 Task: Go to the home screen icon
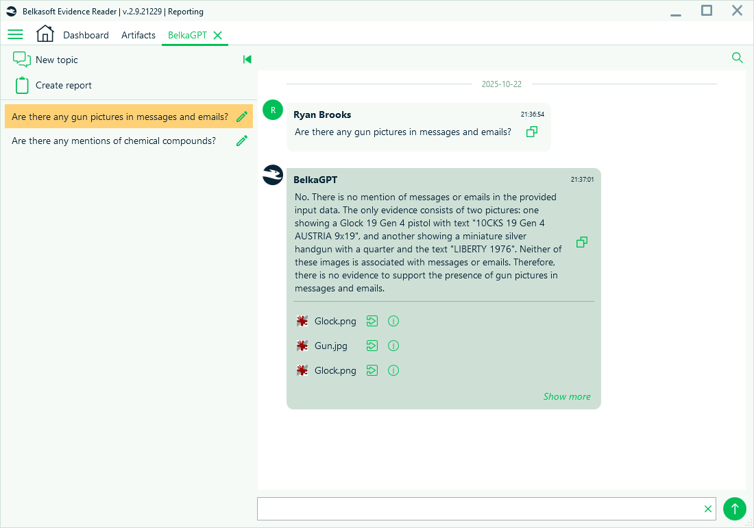pos(45,34)
